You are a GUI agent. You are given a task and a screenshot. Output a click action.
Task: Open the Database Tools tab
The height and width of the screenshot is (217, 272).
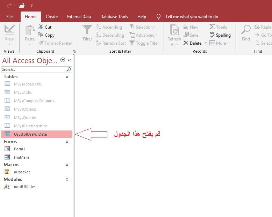point(114,17)
